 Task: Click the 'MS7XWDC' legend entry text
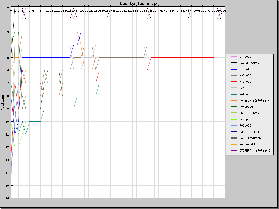point(245,82)
